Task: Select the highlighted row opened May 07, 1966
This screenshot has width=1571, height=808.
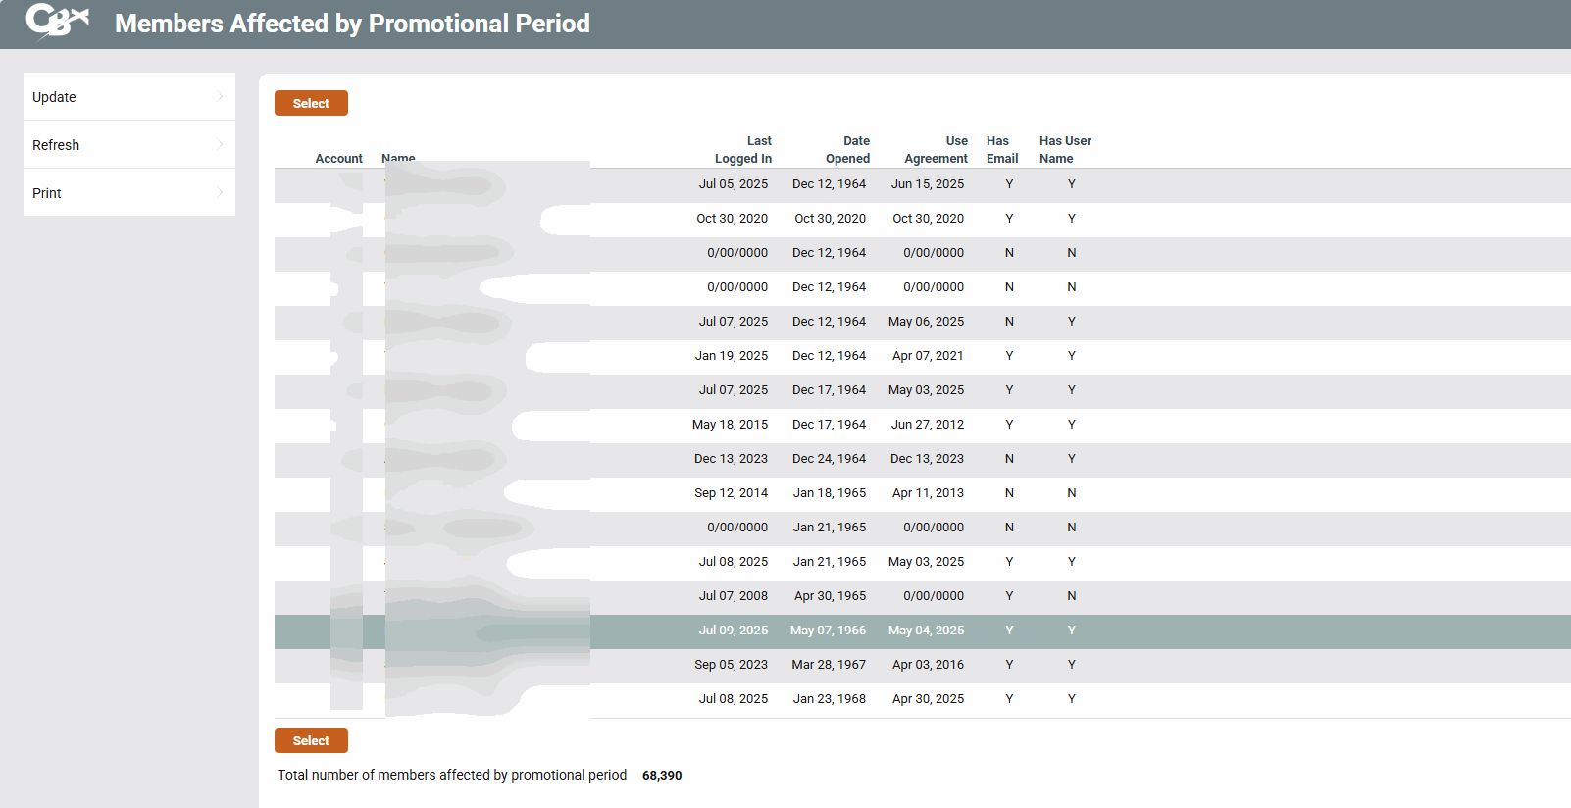Action: [x=829, y=631]
